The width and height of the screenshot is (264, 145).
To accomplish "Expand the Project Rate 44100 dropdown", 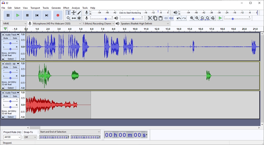I will pos(12,137).
